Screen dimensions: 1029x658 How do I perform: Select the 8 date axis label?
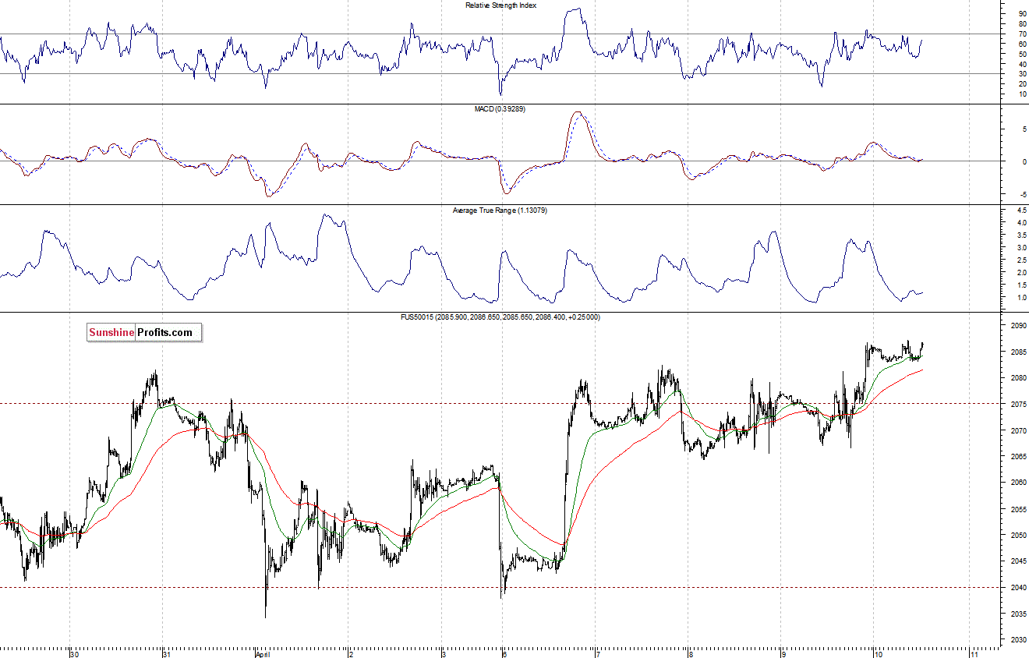coord(691,653)
